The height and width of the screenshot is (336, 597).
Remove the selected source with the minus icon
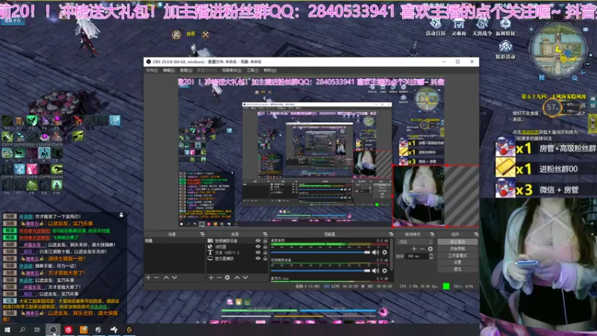pos(219,278)
